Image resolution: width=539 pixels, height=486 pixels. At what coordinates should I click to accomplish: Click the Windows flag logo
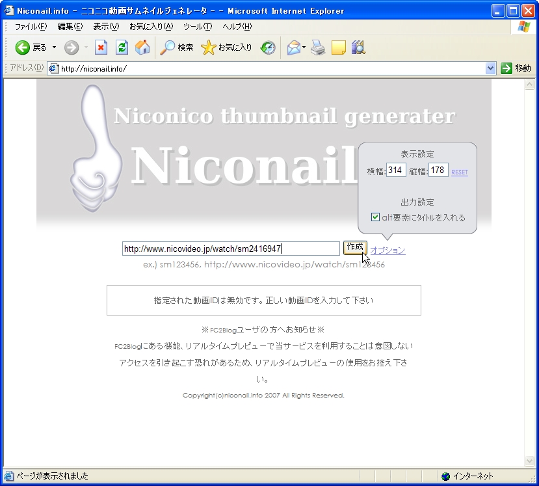click(x=523, y=27)
